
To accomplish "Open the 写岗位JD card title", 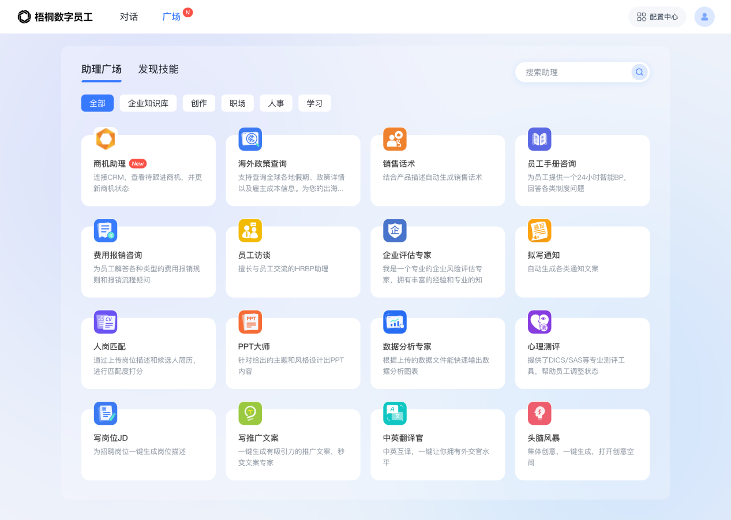I will click(x=111, y=438).
